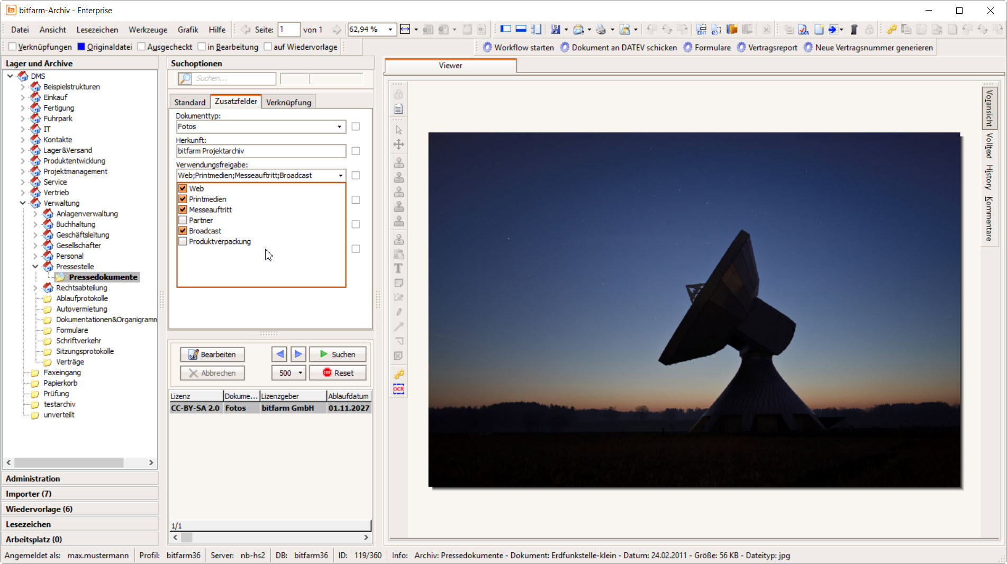Click the orange book icon in toolbar
This screenshot has height=564, width=1007.
pos(732,30)
